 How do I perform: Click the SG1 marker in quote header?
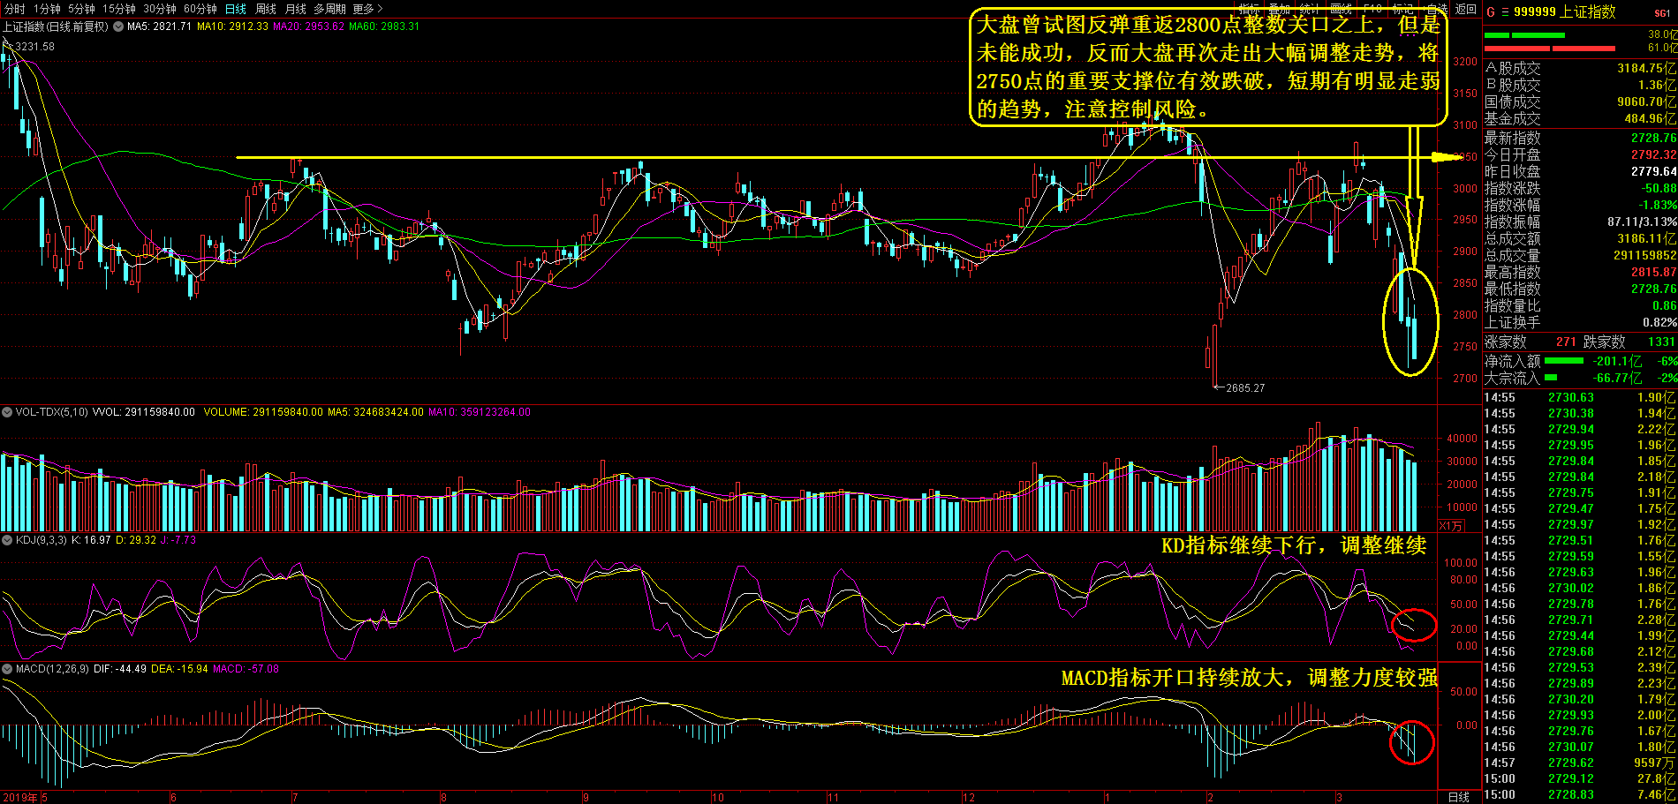tap(1662, 12)
